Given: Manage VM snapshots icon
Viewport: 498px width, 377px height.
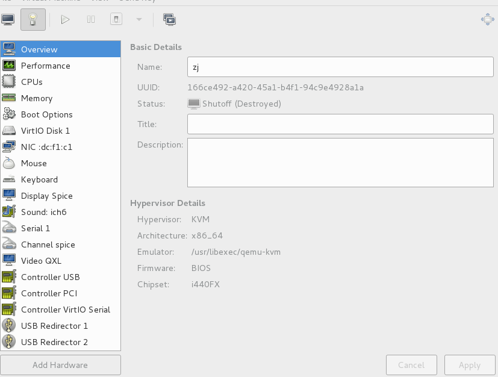Looking at the screenshot, I should click(170, 20).
